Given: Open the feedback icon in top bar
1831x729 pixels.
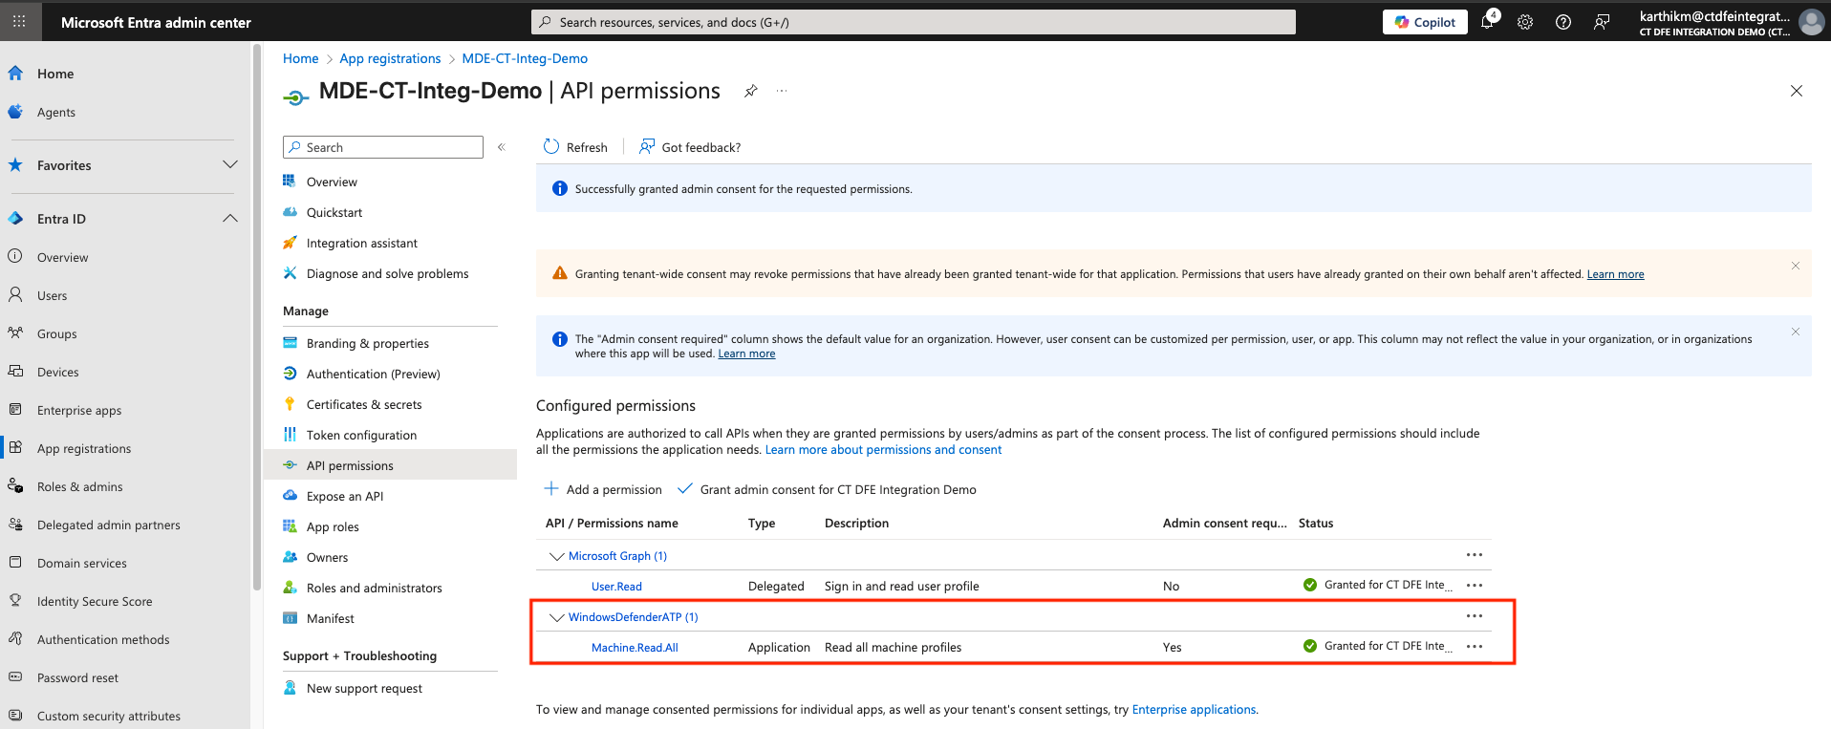Looking at the screenshot, I should [x=1602, y=22].
